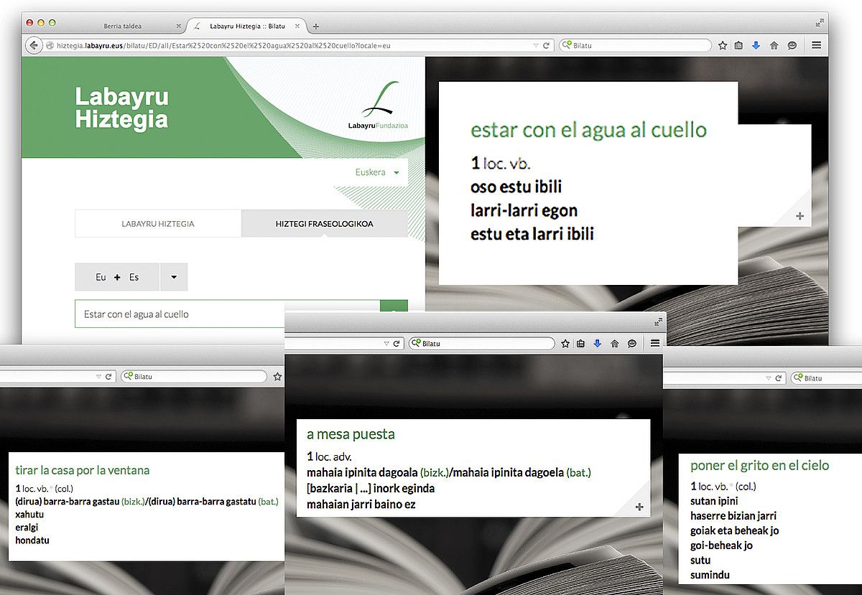
Task: Open the bookmarks list icon in the top window
Action: tap(739, 45)
